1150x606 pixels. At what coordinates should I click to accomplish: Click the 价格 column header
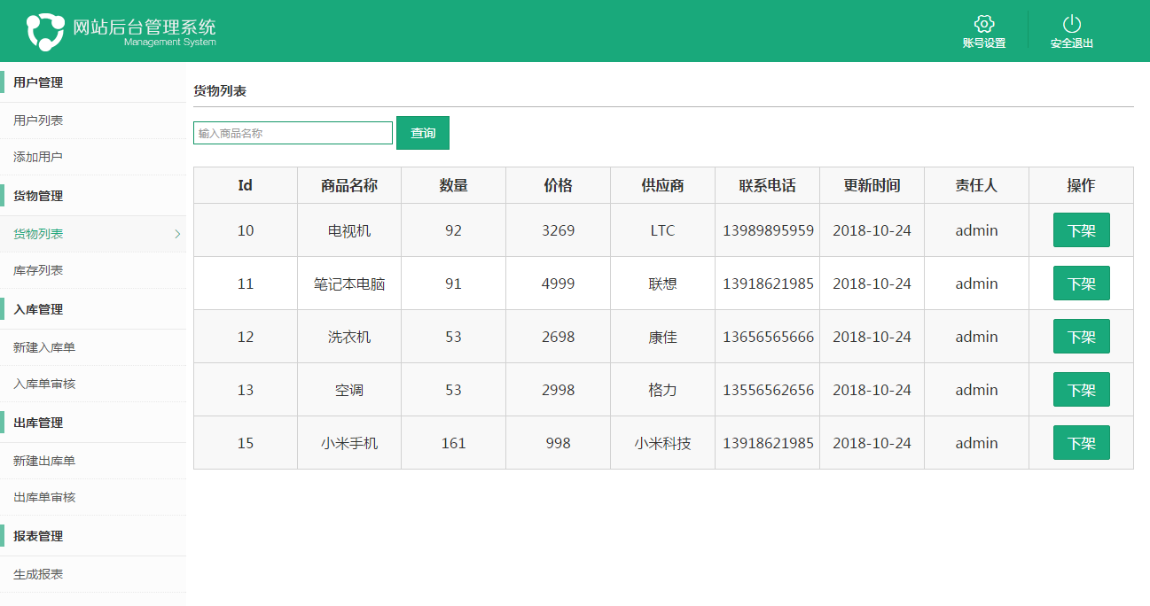[558, 185]
